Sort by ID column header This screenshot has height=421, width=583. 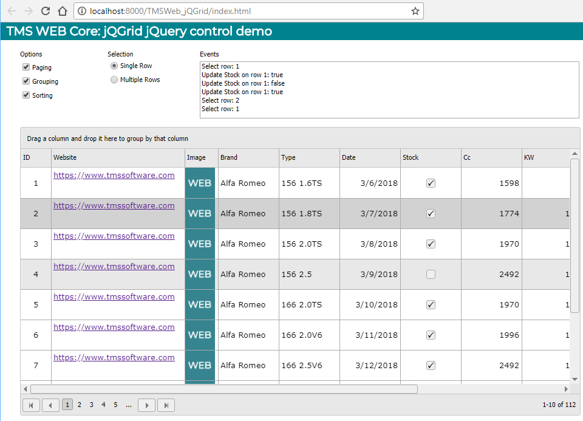pyautogui.click(x=36, y=158)
